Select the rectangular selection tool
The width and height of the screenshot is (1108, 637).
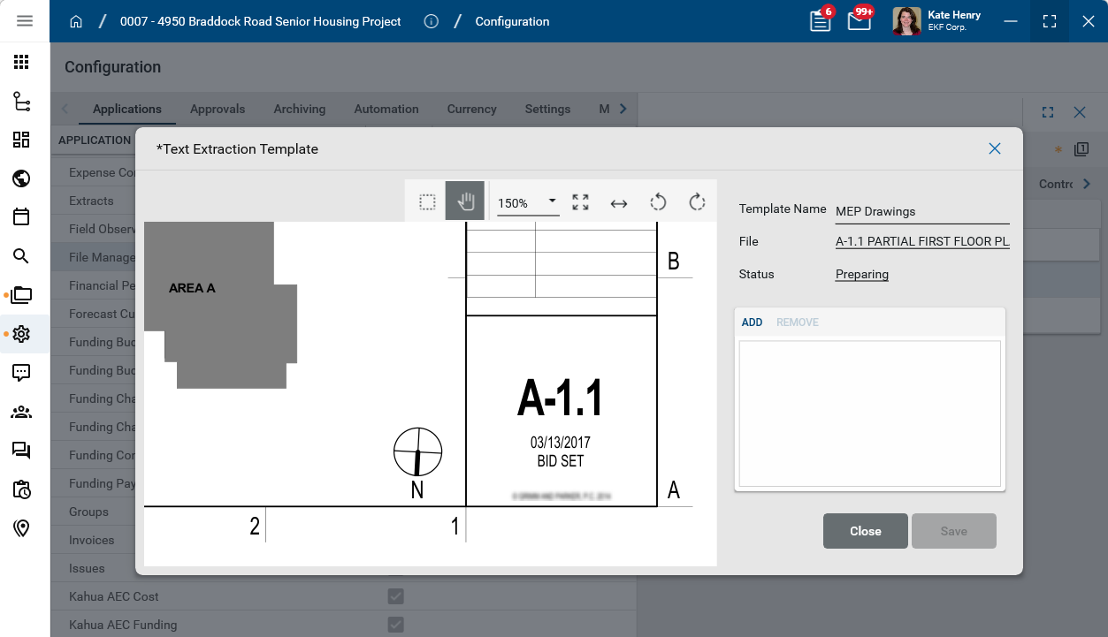pyautogui.click(x=427, y=202)
